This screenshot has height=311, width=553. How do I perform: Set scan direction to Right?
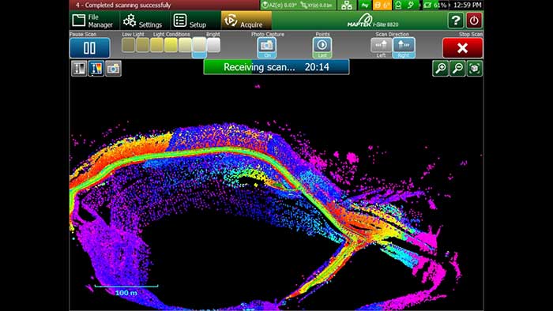coord(404,47)
